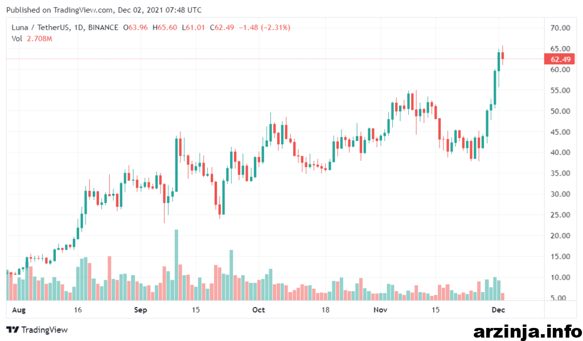This screenshot has width=583, height=341.
Task: Click the high price value H65.60
Action: click(165, 27)
